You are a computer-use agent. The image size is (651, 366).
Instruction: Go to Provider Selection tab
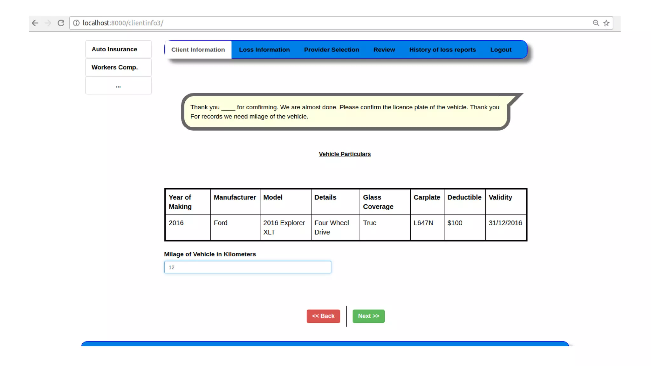tap(332, 50)
